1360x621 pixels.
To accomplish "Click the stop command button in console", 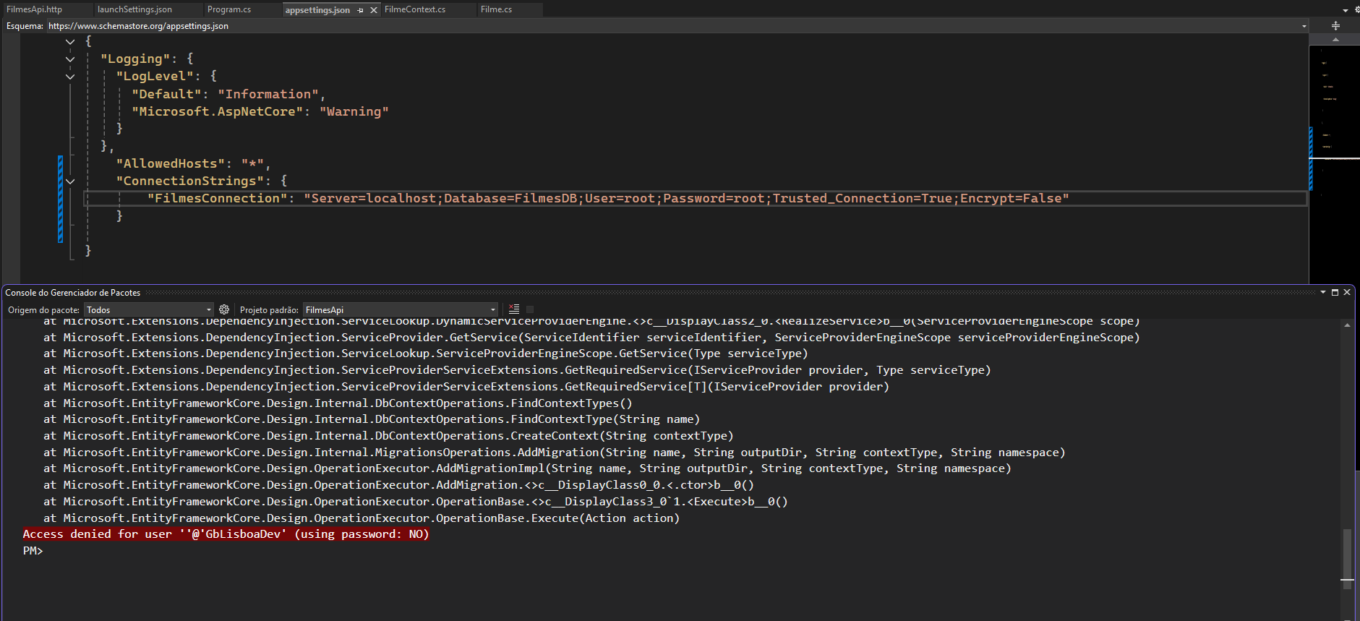I will click(530, 309).
